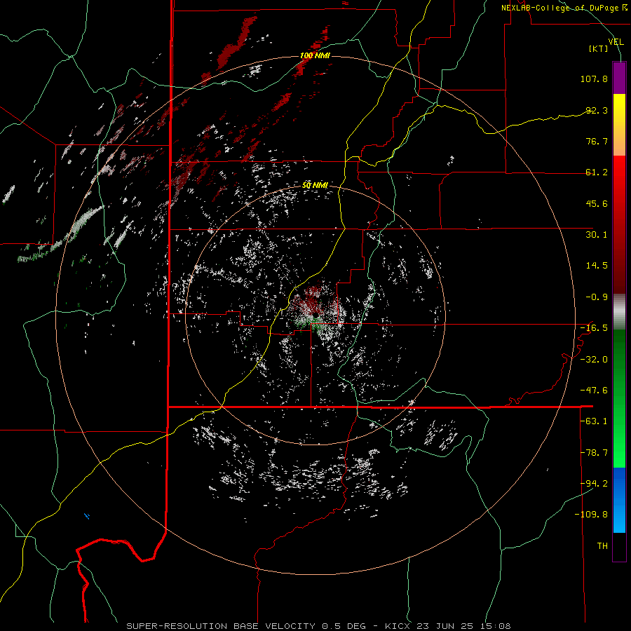Click the 100 NMI range ring label
This screenshot has width=631, height=631.
pyautogui.click(x=315, y=55)
